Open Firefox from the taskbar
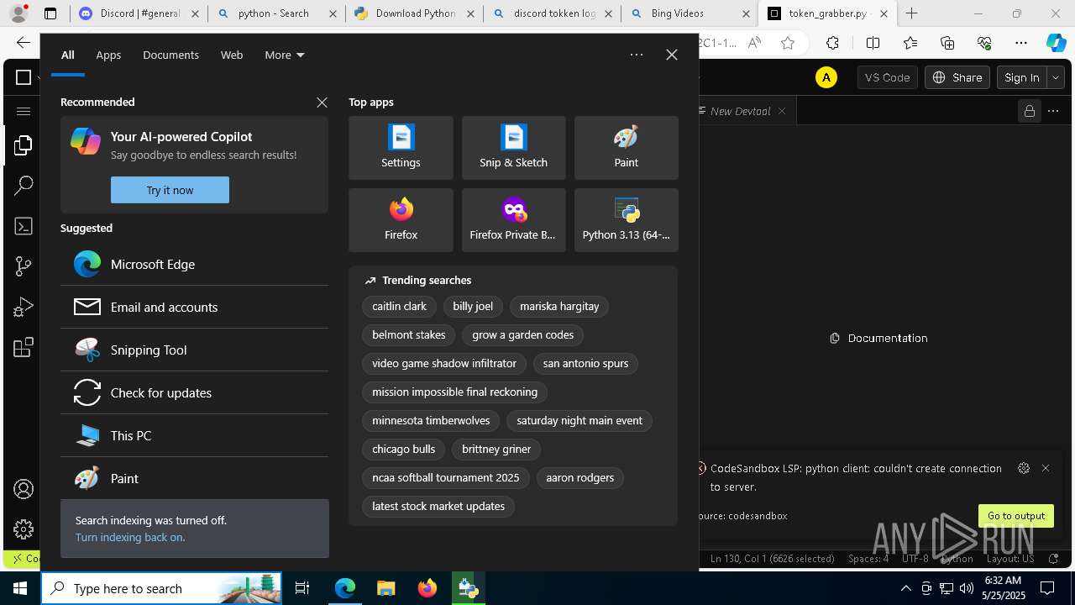Image resolution: width=1075 pixels, height=605 pixels. (427, 588)
